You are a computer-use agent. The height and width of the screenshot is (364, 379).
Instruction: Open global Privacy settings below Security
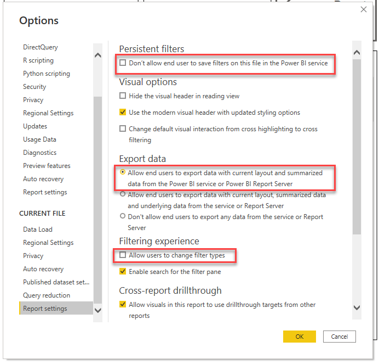coord(33,100)
